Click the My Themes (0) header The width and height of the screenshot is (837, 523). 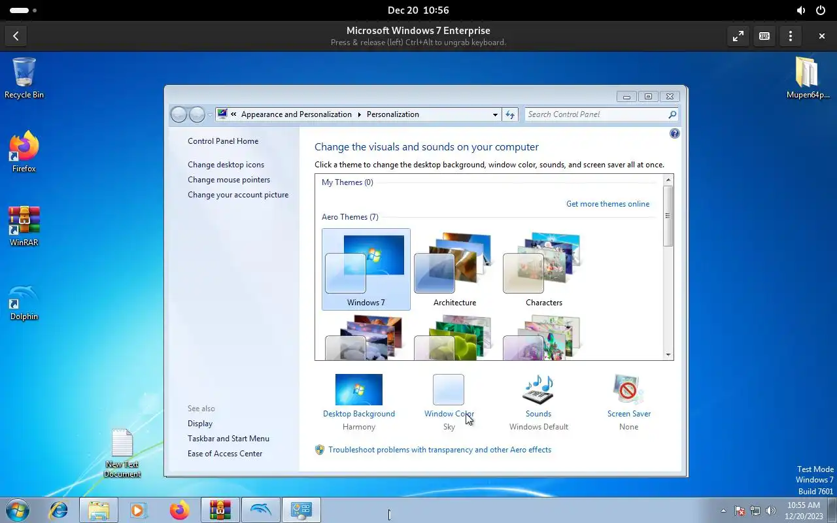coord(347,182)
